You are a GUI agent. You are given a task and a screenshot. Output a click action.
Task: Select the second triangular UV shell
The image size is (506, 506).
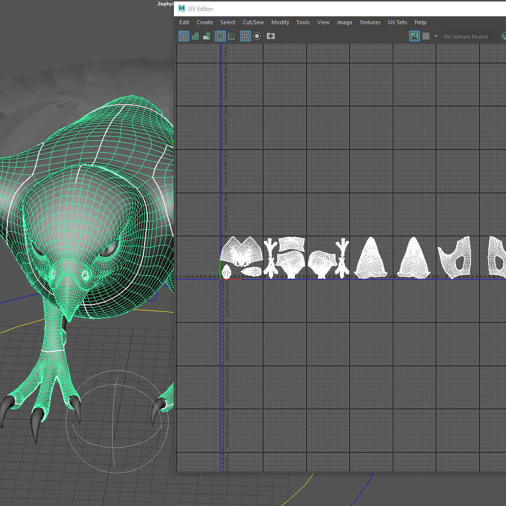tap(414, 257)
